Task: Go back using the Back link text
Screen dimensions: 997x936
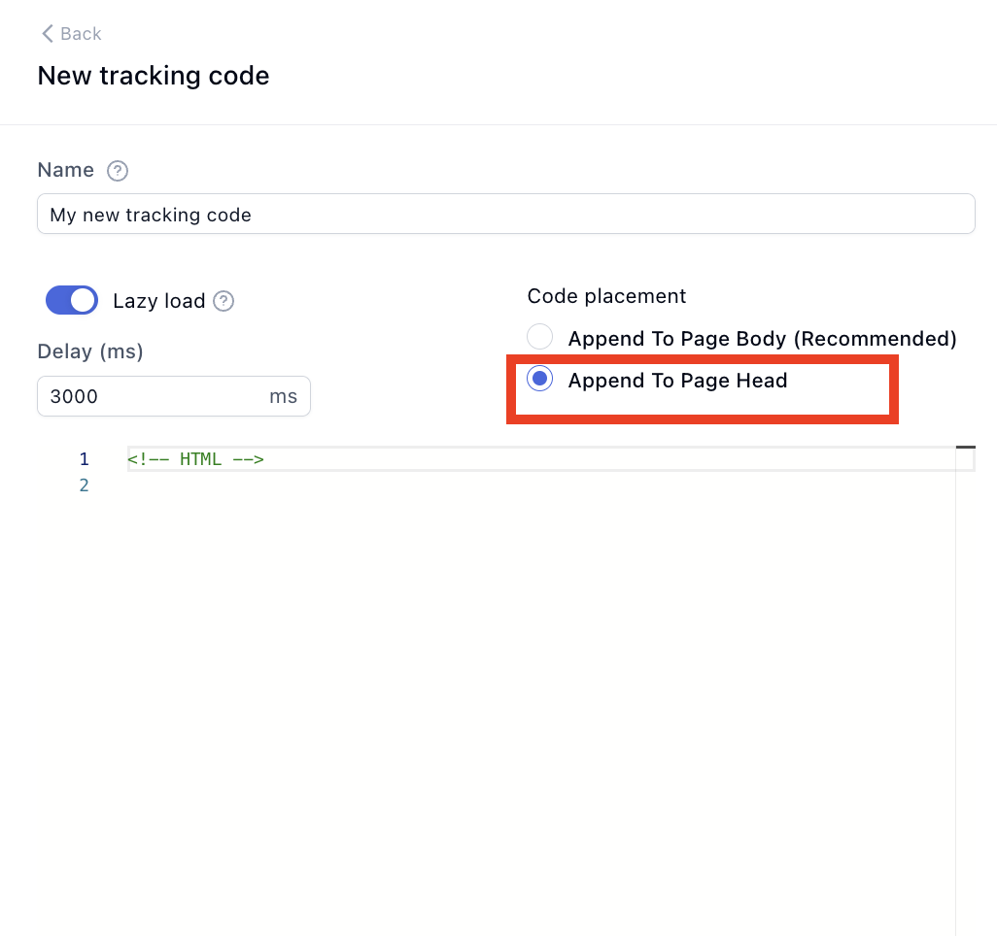Action: coord(81,34)
